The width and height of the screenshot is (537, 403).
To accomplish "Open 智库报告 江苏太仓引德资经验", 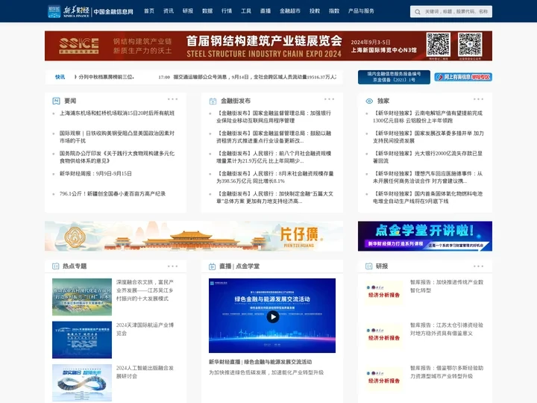I will [x=447, y=329].
